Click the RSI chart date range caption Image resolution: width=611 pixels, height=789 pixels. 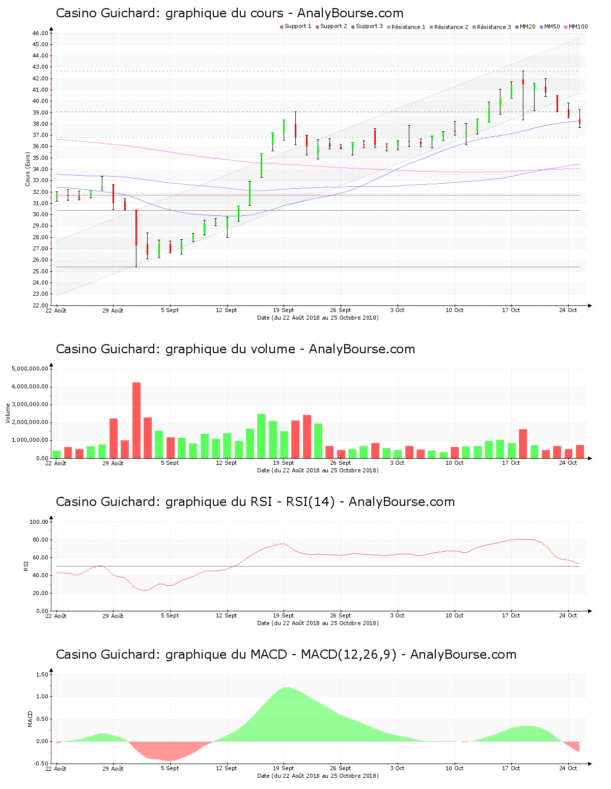point(318,623)
